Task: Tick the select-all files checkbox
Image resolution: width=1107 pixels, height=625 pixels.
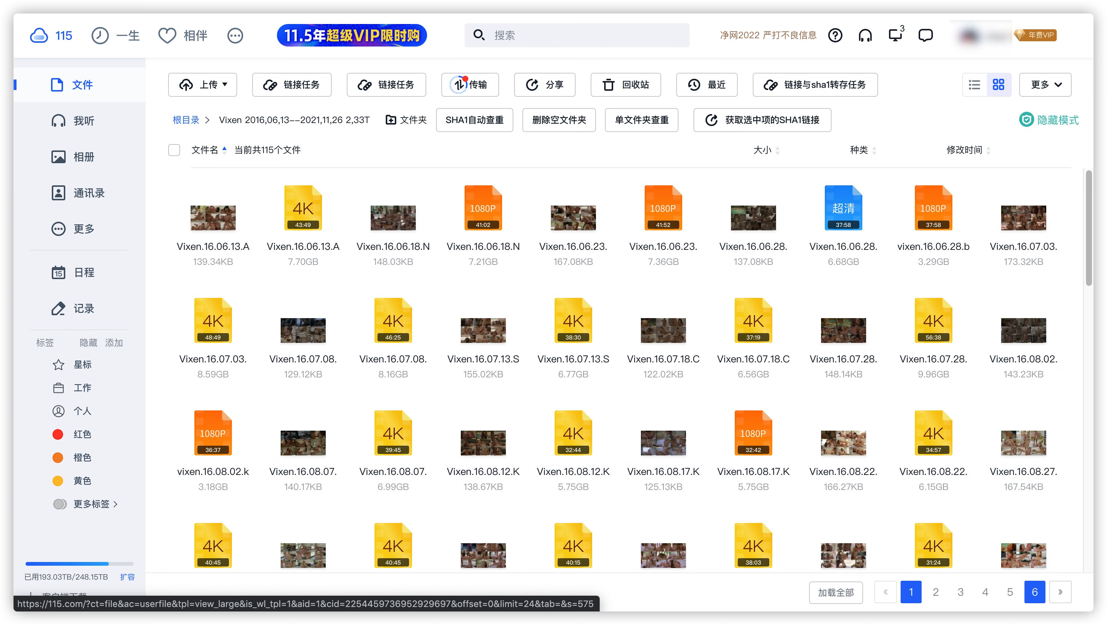Action: [x=174, y=150]
